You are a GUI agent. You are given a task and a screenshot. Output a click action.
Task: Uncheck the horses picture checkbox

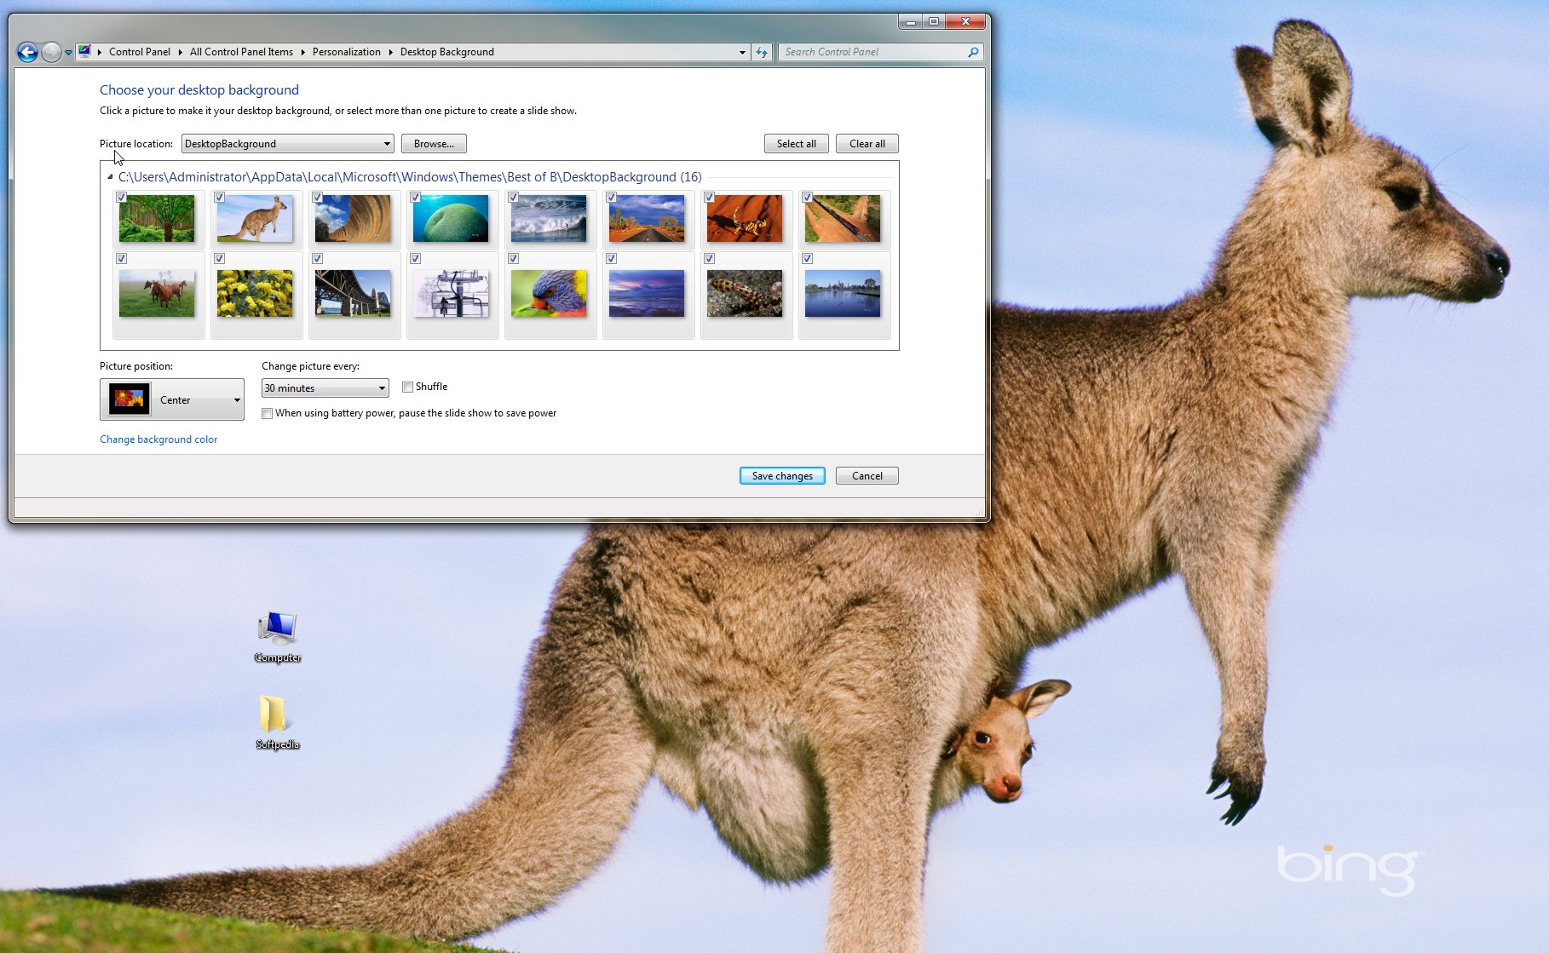[x=122, y=259]
